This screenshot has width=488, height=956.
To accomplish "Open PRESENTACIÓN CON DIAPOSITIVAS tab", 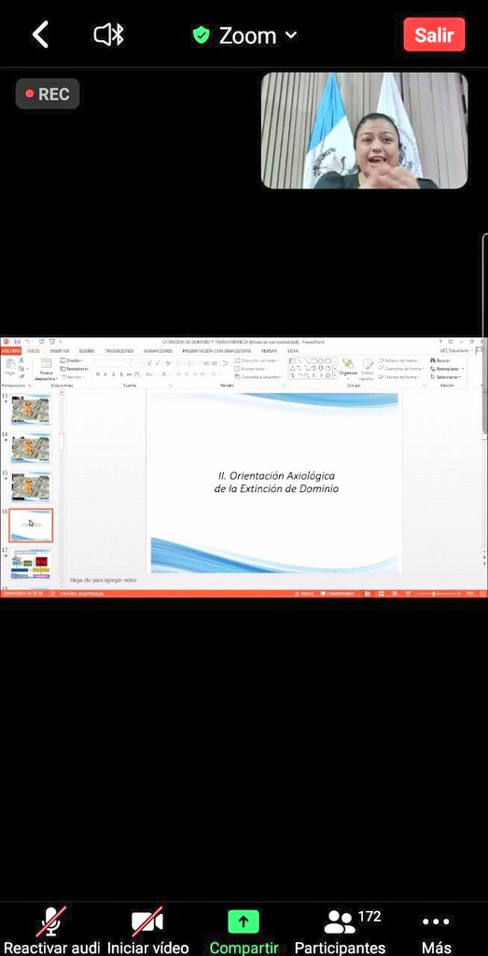I will point(216,351).
